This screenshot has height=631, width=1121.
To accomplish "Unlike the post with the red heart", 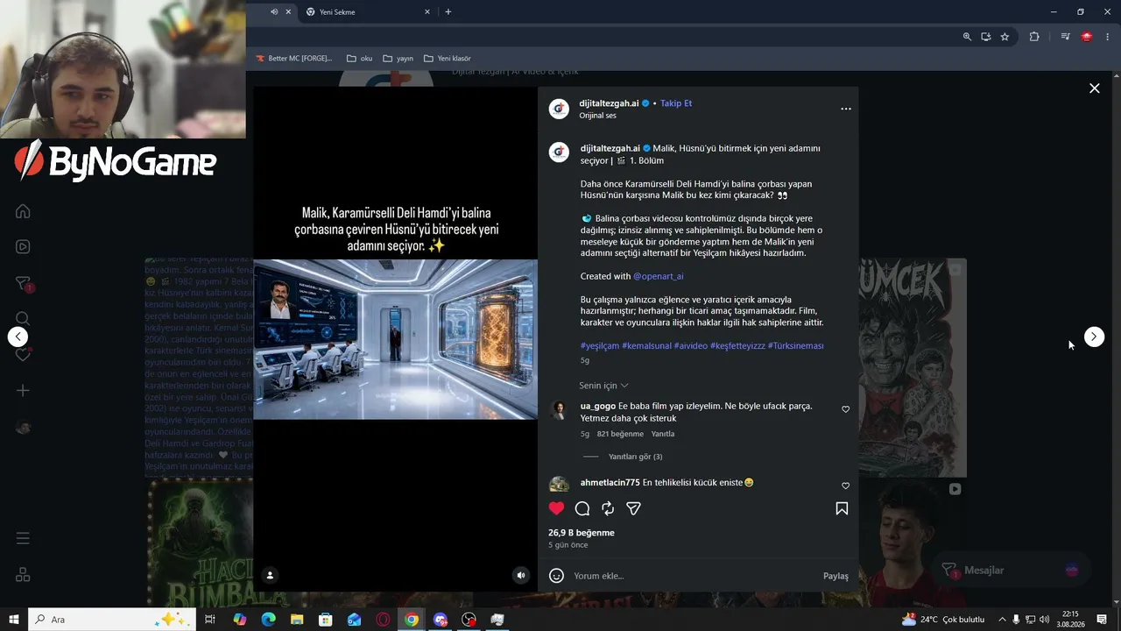I will 556,508.
